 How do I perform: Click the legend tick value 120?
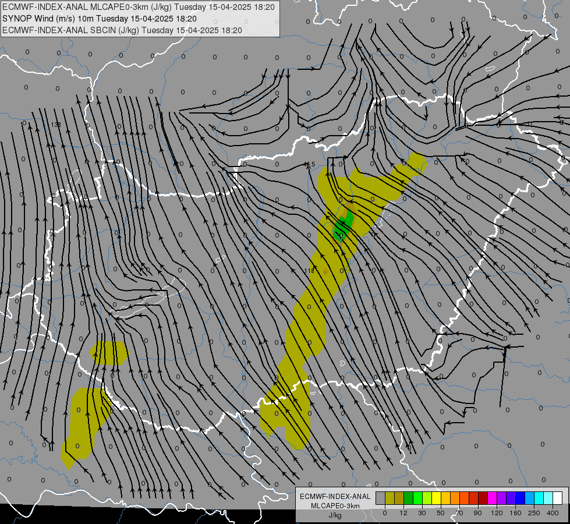click(x=497, y=513)
